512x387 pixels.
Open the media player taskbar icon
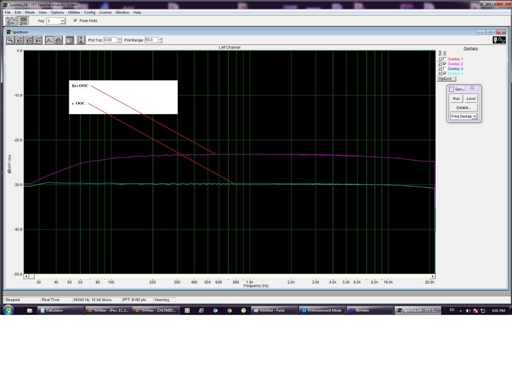pyautogui.click(x=187, y=311)
